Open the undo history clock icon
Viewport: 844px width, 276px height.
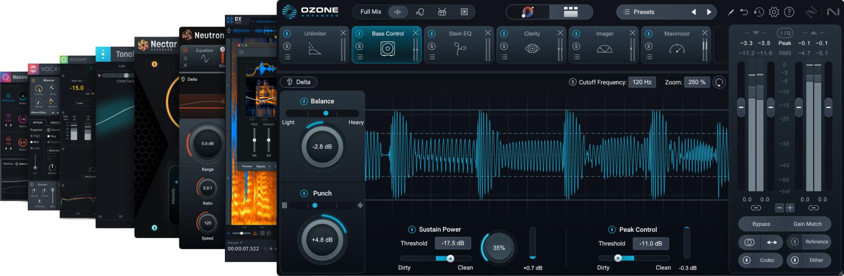tap(759, 12)
